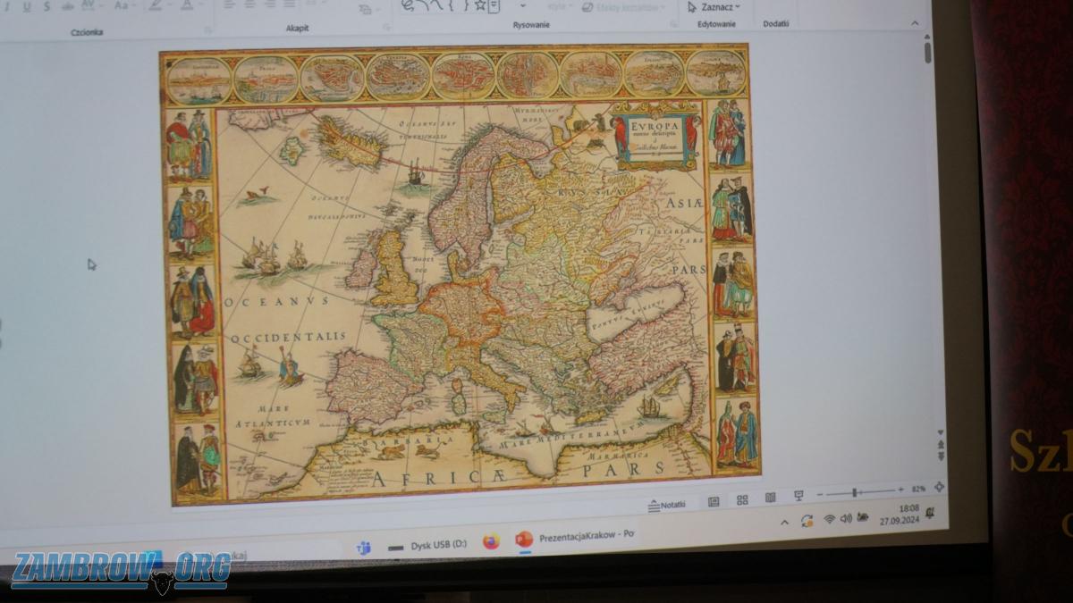The width and height of the screenshot is (1073, 603).
Task: Click the vertical scrollbar up arrow
Action: [927, 38]
